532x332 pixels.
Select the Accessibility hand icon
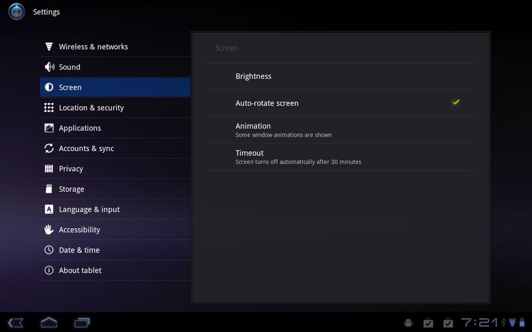click(49, 230)
